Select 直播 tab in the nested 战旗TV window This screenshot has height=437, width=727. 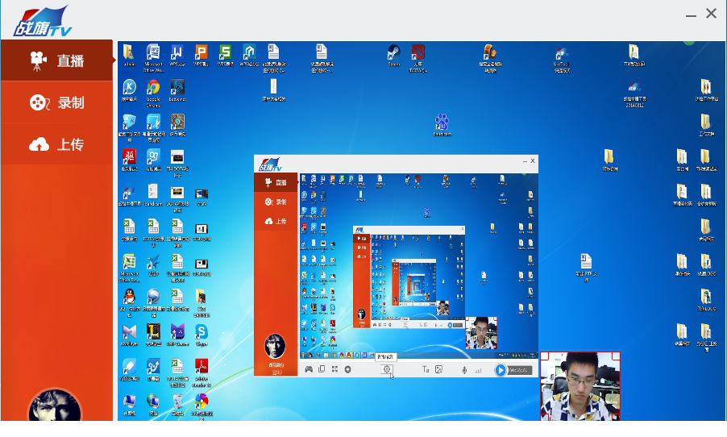click(276, 182)
